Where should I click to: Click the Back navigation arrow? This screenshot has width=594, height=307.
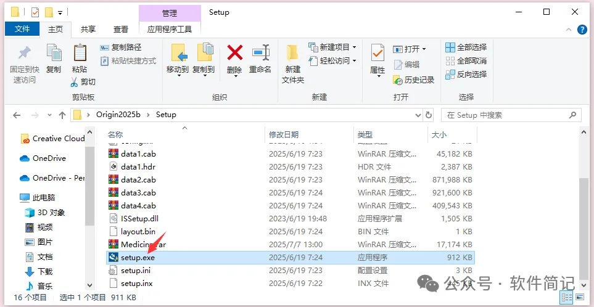click(x=16, y=115)
